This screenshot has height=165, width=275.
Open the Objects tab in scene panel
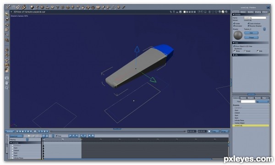click(x=243, y=98)
